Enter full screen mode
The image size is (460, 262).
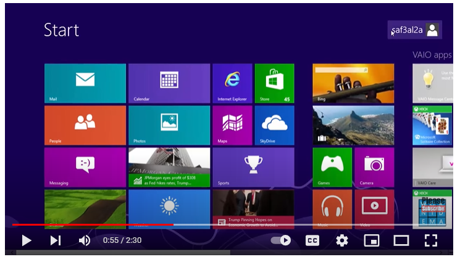point(431,240)
